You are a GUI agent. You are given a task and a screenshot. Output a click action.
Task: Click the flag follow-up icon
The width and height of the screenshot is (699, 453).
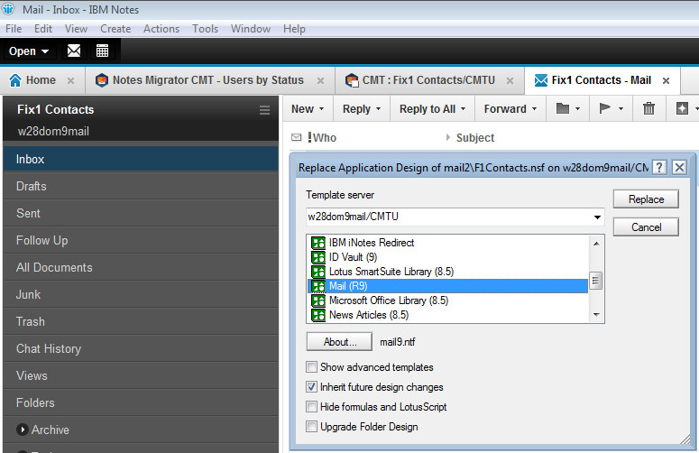[605, 108]
